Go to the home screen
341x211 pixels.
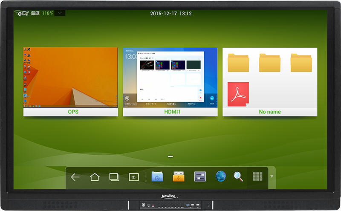(x=95, y=177)
